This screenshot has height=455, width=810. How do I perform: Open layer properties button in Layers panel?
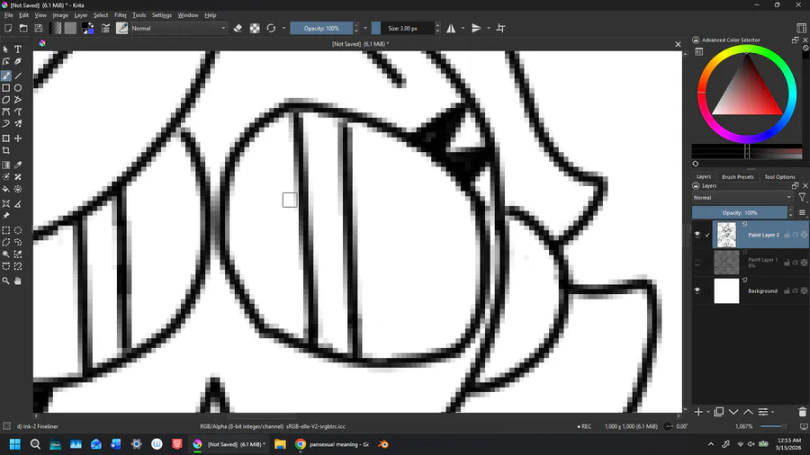click(763, 412)
